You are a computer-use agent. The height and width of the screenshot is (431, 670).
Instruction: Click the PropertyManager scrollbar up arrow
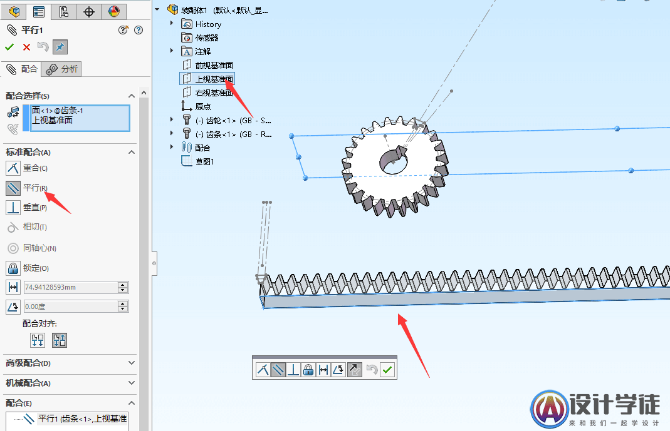tap(144, 93)
